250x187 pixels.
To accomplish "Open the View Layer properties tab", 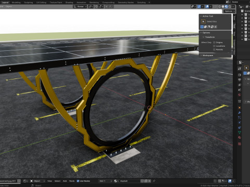I will point(240,85).
